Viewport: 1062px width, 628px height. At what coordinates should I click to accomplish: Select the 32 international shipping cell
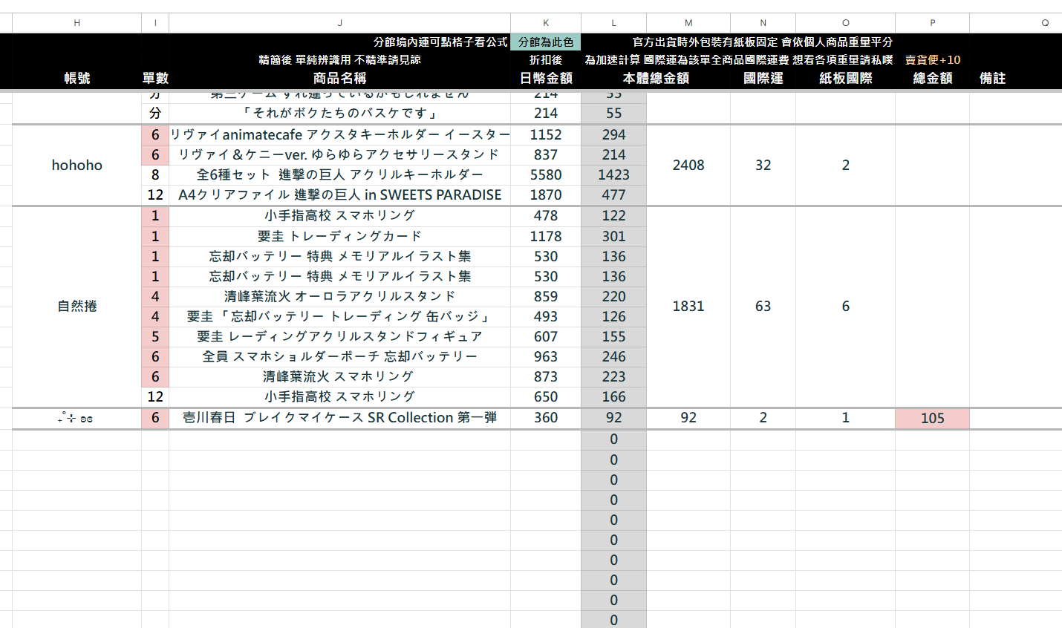point(763,165)
